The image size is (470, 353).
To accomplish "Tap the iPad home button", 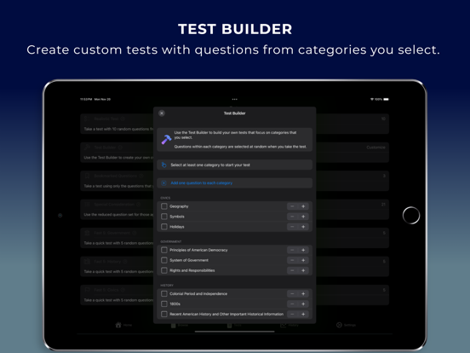I will [x=411, y=215].
